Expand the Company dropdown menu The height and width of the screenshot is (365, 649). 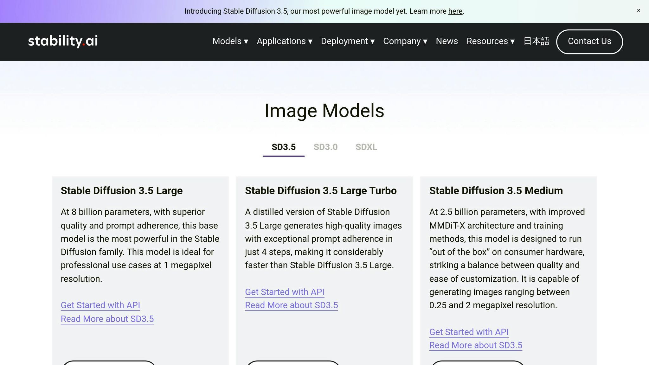(x=405, y=41)
